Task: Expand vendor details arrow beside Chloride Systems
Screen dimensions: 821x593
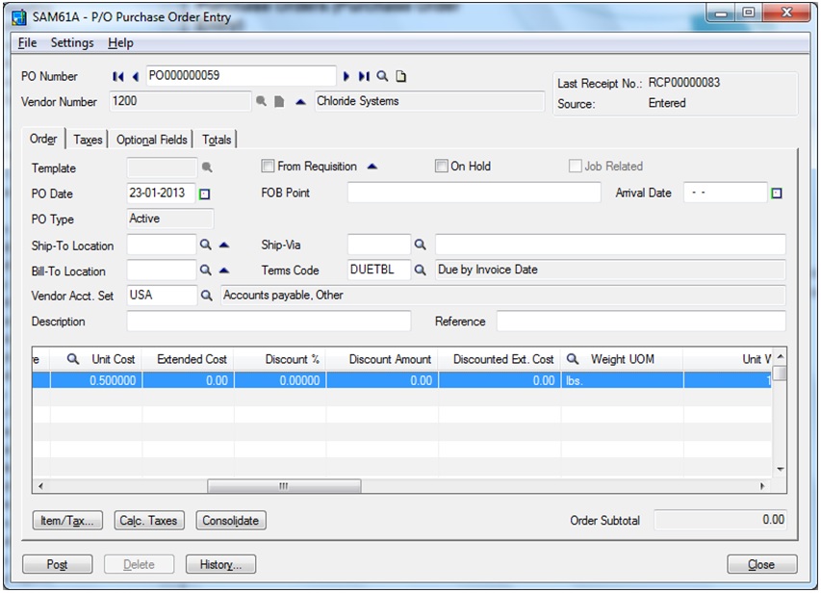Action: (x=300, y=102)
